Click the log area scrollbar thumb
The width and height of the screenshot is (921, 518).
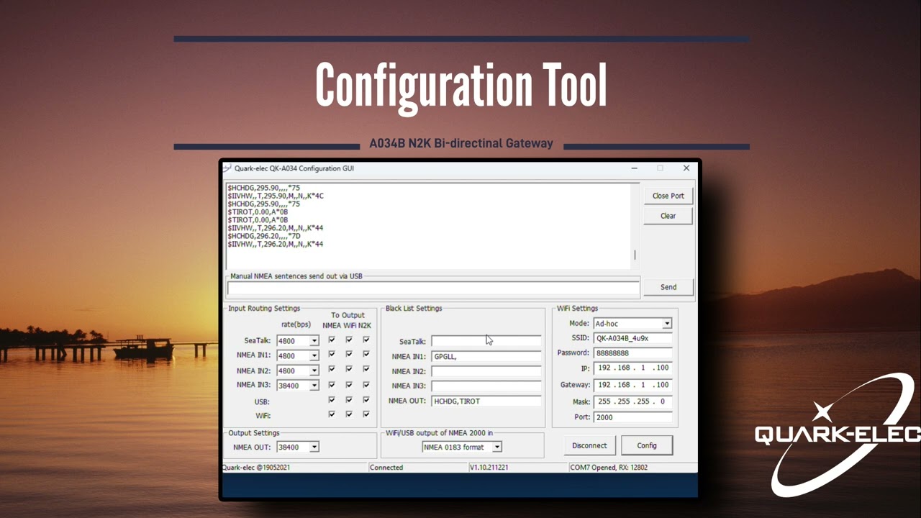pyautogui.click(x=635, y=255)
